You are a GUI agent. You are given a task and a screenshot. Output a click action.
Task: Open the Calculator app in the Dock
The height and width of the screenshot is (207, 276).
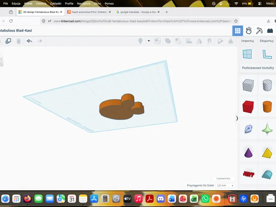pos(105,199)
